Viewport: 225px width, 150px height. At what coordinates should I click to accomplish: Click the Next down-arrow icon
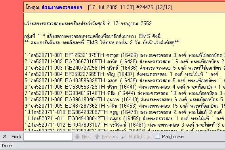(x=77, y=137)
